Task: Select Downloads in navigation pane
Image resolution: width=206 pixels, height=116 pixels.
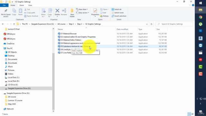Action: [12, 63]
